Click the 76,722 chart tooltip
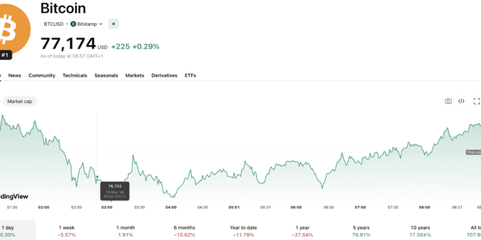The image size is (481, 240). tap(115, 191)
